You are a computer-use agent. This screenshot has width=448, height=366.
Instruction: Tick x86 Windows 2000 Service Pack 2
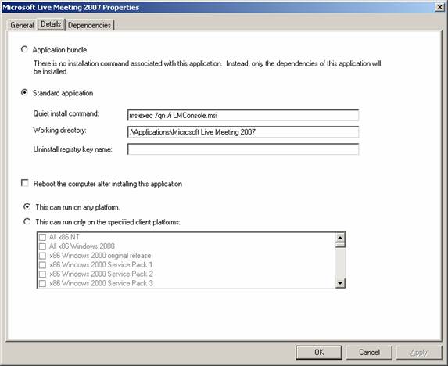pos(42,274)
